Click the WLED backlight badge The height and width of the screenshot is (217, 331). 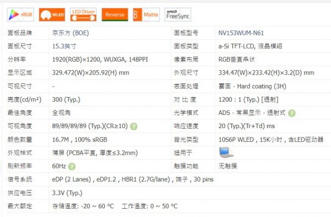(52, 14)
